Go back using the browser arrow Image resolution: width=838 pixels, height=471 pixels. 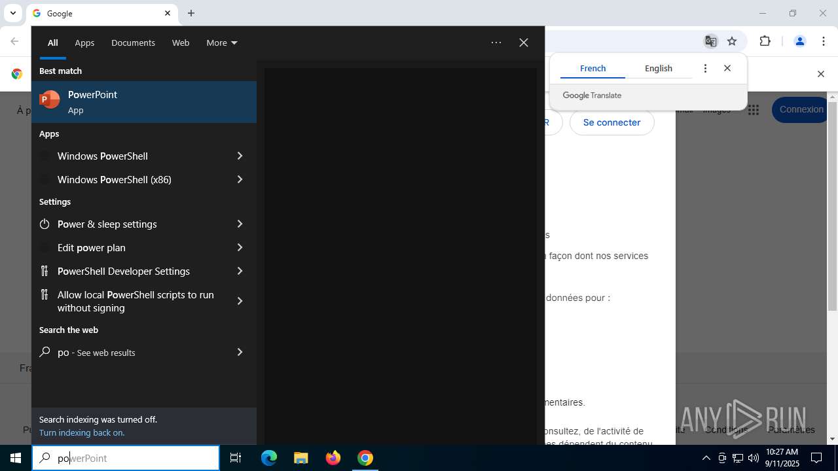(14, 41)
